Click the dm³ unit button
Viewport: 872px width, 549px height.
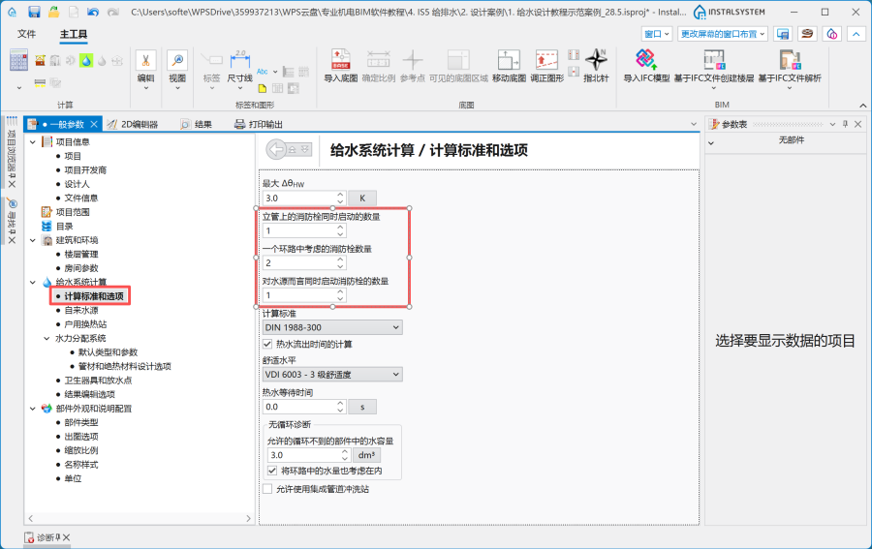click(x=367, y=454)
